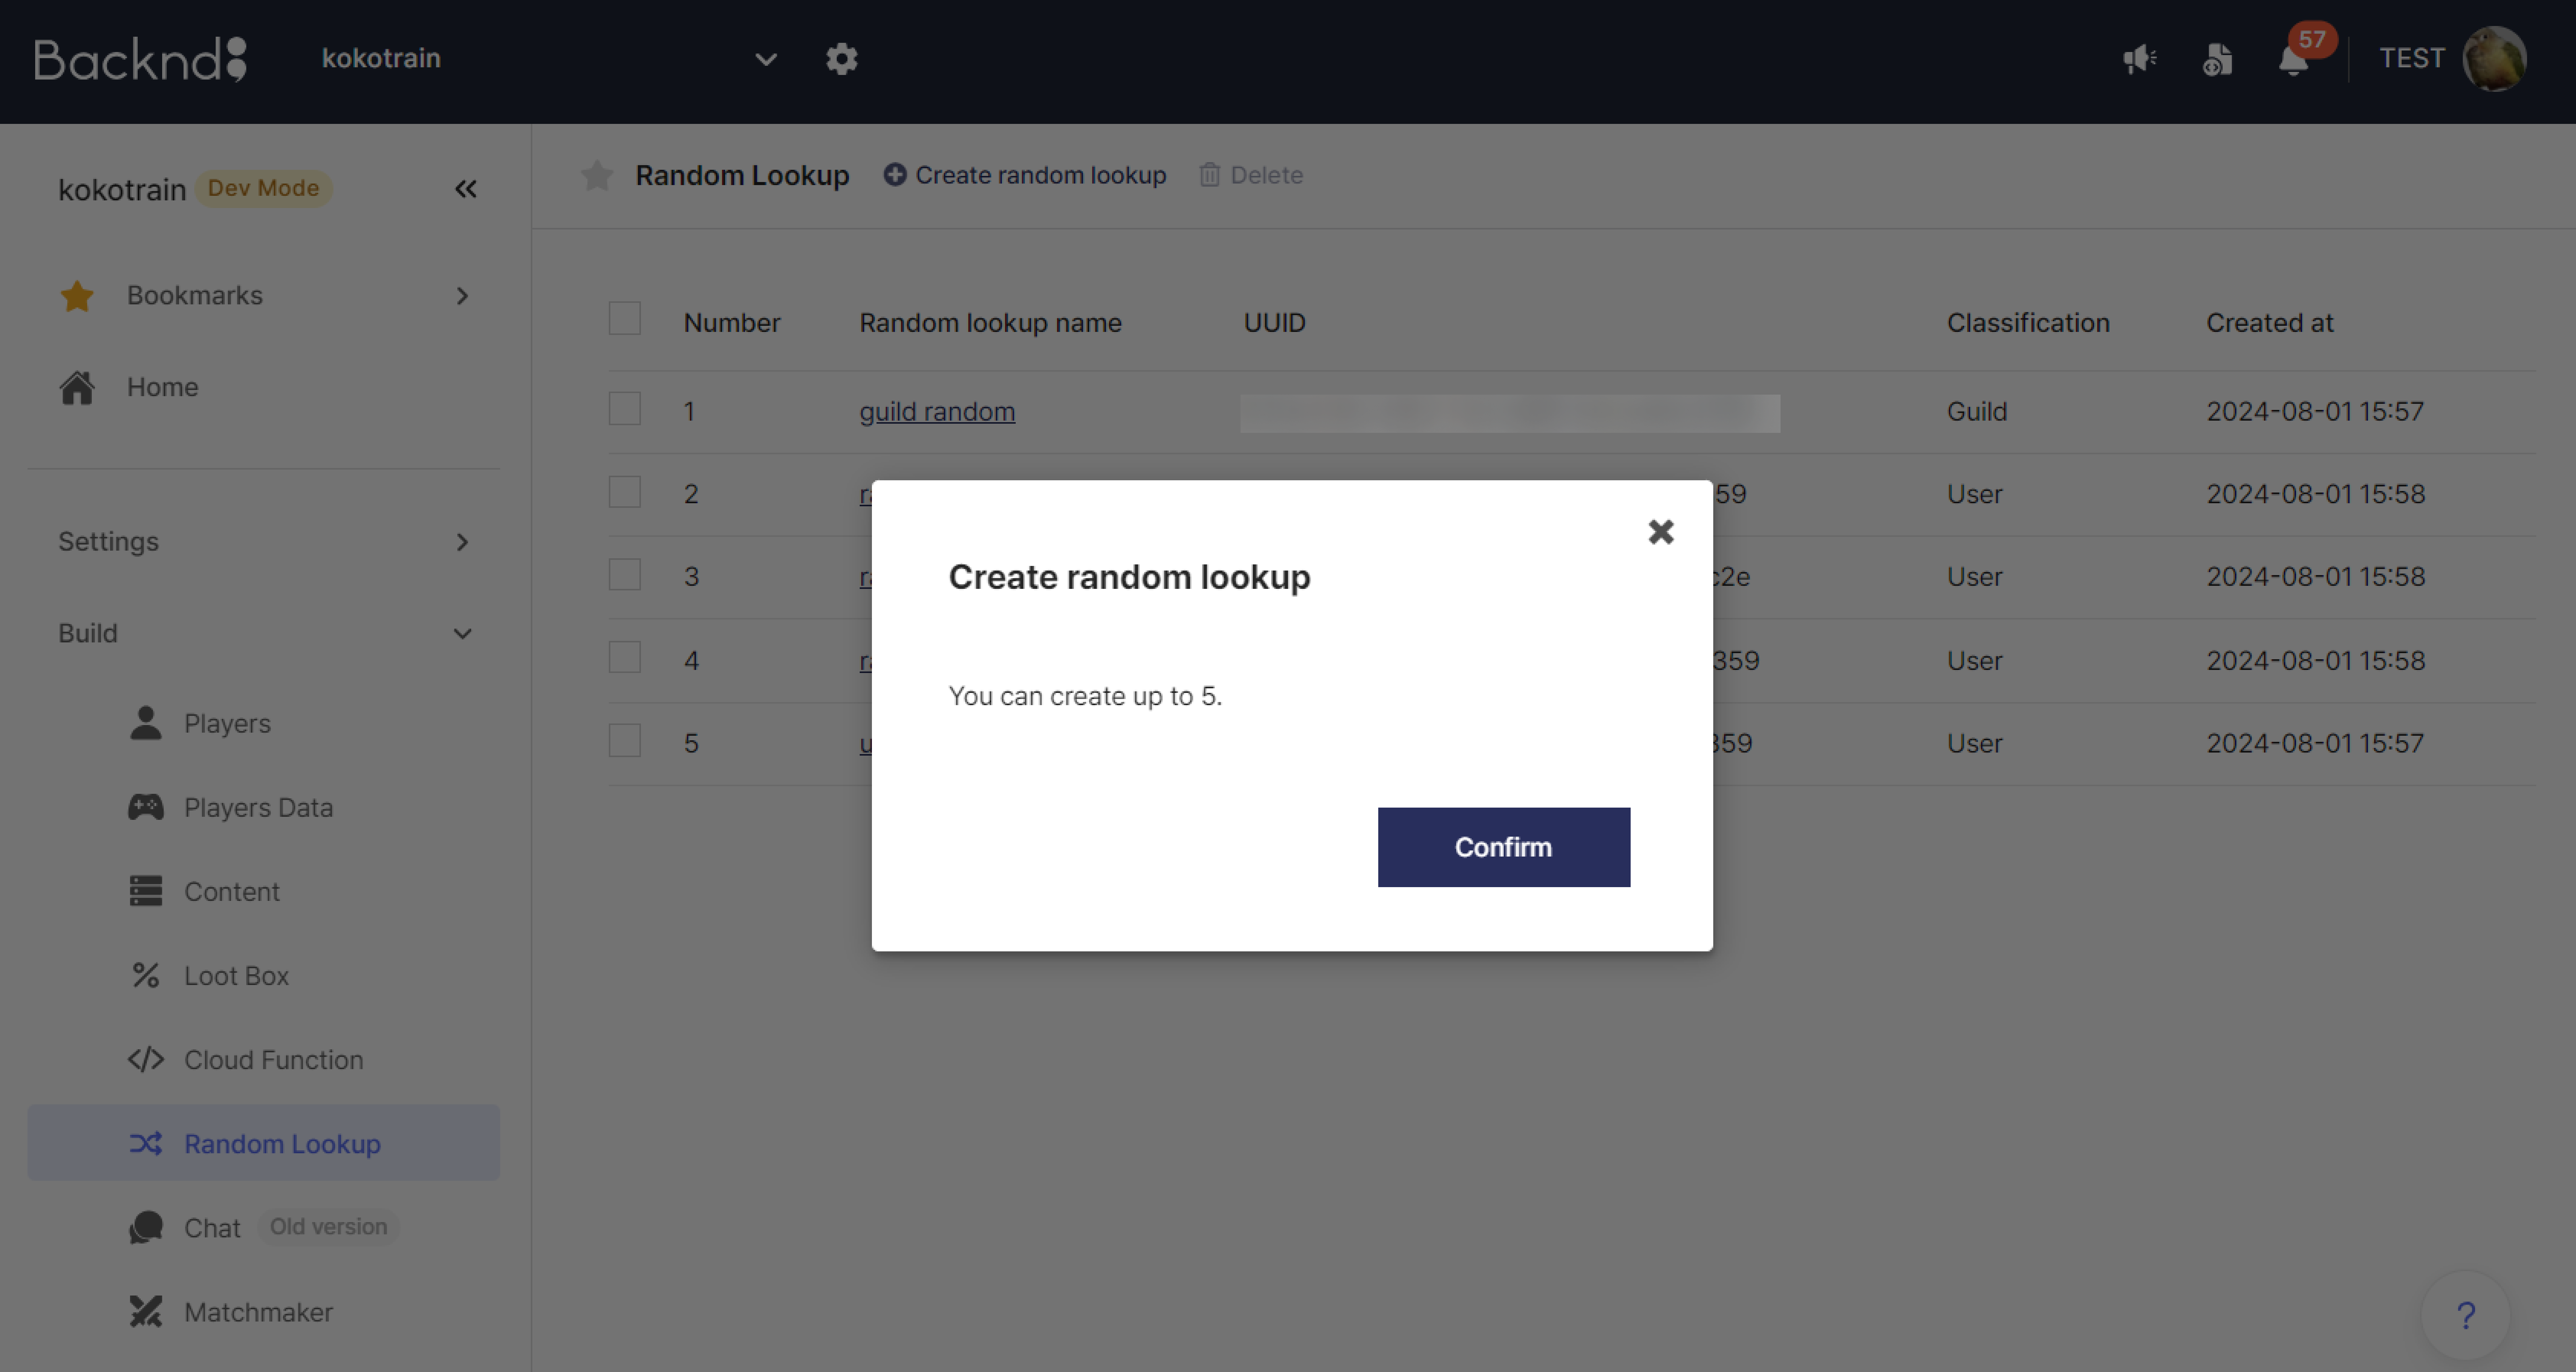Open the TEST user avatar
Image resolution: width=2576 pixels, height=1372 pixels.
tap(2494, 59)
